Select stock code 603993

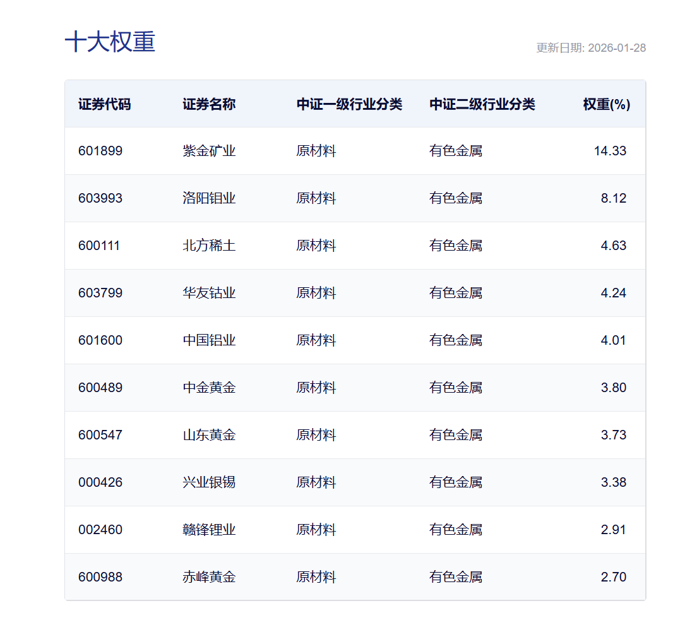click(100, 198)
